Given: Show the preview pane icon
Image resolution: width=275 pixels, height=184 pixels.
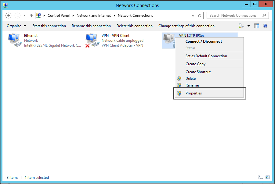Looking at the screenshot, I should coord(257,26).
